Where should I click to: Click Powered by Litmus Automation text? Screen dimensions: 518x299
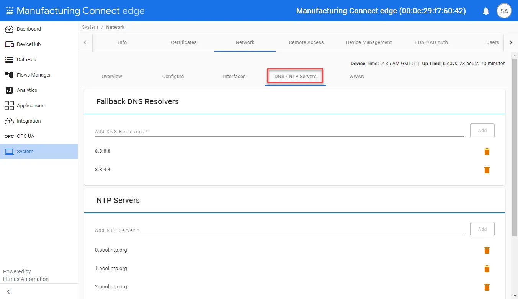(26, 275)
